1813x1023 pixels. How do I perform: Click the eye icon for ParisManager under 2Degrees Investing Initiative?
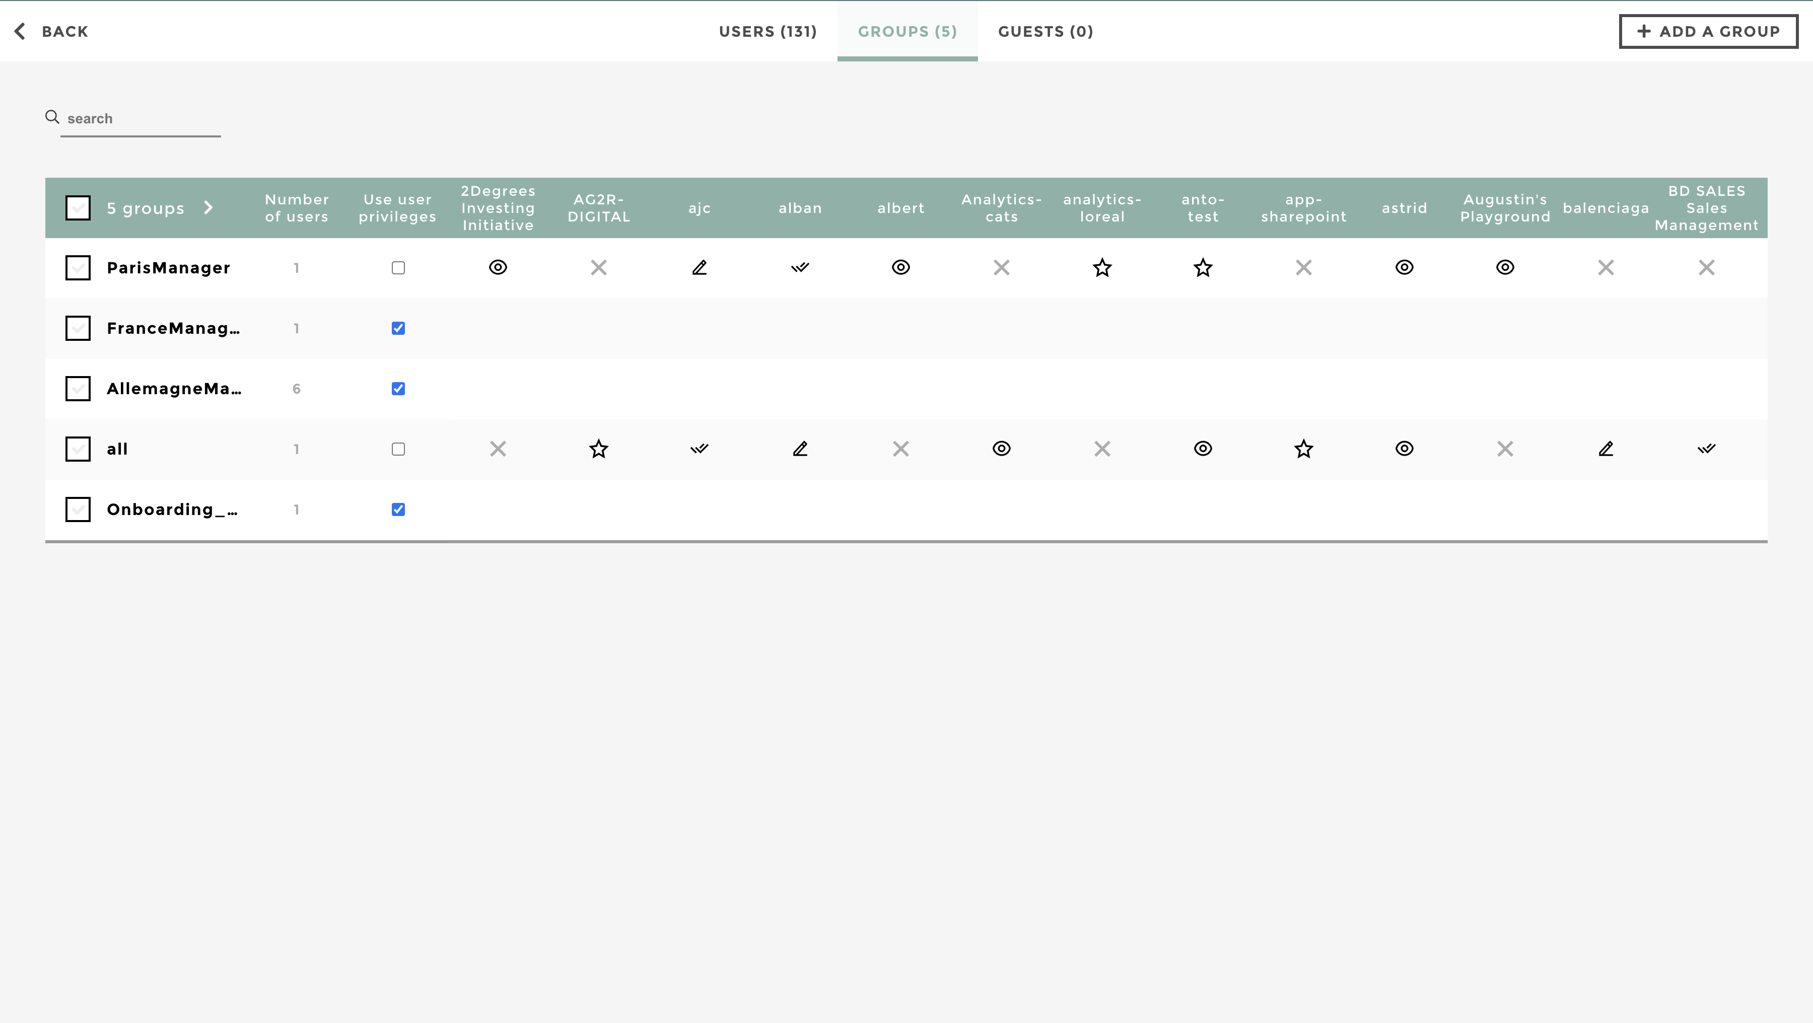pyautogui.click(x=498, y=267)
